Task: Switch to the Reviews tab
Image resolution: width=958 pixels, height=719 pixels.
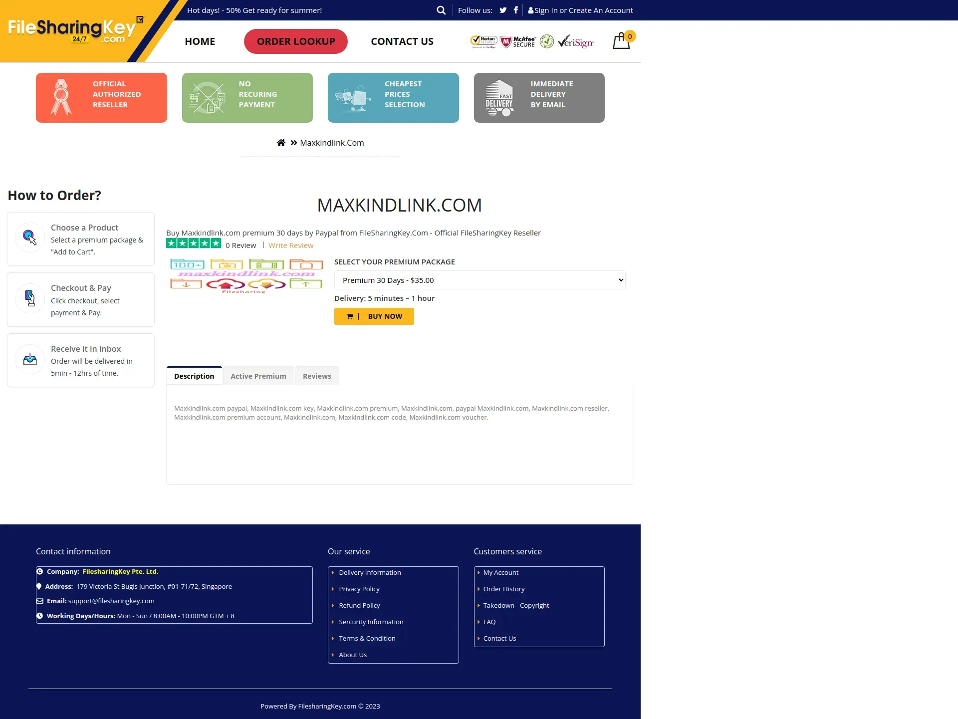Action: coord(317,376)
